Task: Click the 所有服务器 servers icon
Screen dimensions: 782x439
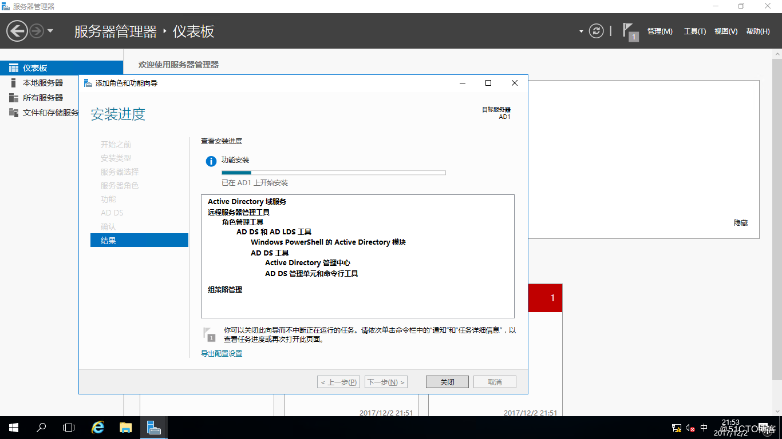Action: click(x=14, y=98)
